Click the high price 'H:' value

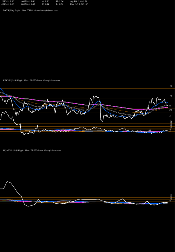click(59, 1)
